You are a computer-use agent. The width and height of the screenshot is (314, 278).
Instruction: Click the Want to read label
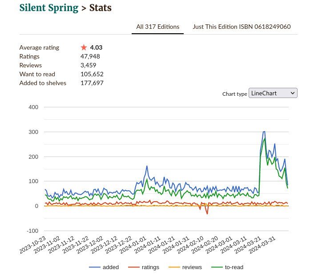click(37, 74)
